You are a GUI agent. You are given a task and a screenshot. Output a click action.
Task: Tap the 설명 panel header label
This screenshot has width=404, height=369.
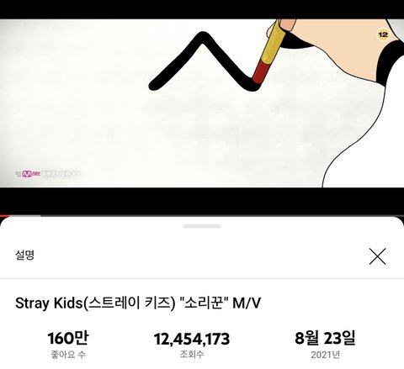pyautogui.click(x=25, y=255)
